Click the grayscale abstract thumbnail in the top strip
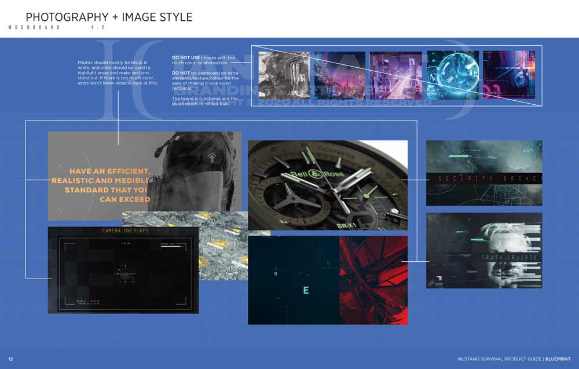Viewport: 579px width, 369px height. coord(284,75)
